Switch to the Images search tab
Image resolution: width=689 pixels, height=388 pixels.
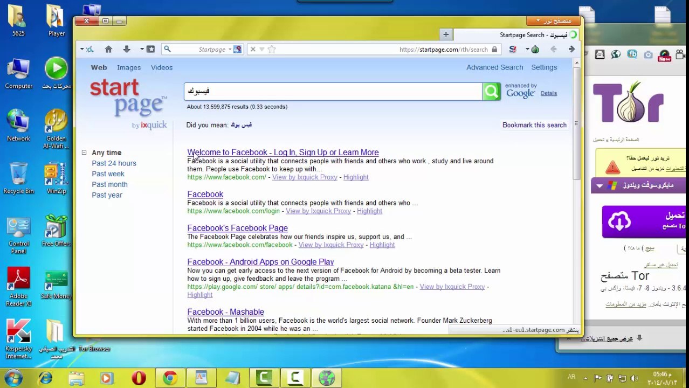(129, 67)
